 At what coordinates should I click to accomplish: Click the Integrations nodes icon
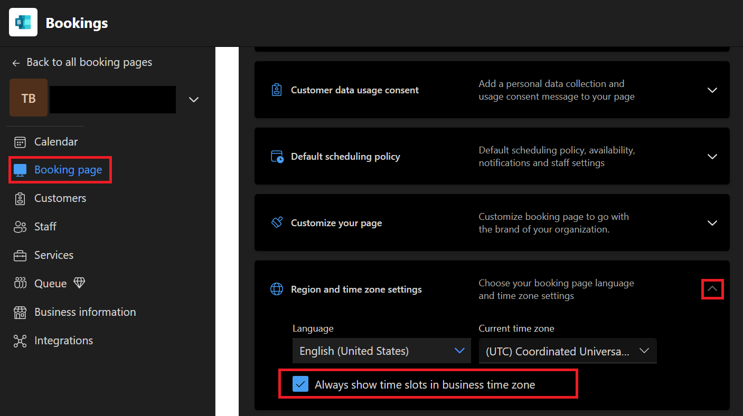[20, 341]
